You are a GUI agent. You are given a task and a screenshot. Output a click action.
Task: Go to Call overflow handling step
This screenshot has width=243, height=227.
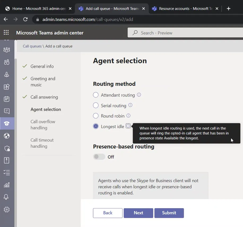point(43,125)
